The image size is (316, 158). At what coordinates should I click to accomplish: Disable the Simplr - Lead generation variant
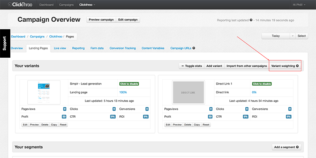pyautogui.click(x=129, y=84)
